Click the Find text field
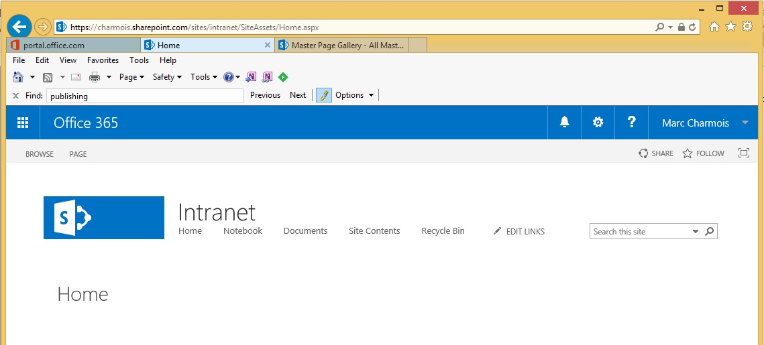This screenshot has width=764, height=345. click(145, 96)
